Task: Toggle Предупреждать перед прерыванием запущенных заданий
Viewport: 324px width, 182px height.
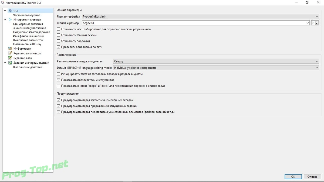Action: point(59,106)
